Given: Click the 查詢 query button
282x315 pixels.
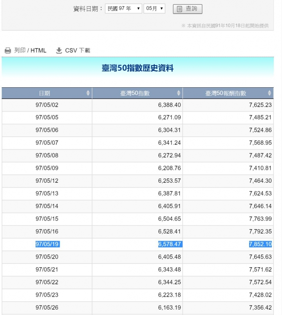Looking at the screenshot, I should click(188, 9).
